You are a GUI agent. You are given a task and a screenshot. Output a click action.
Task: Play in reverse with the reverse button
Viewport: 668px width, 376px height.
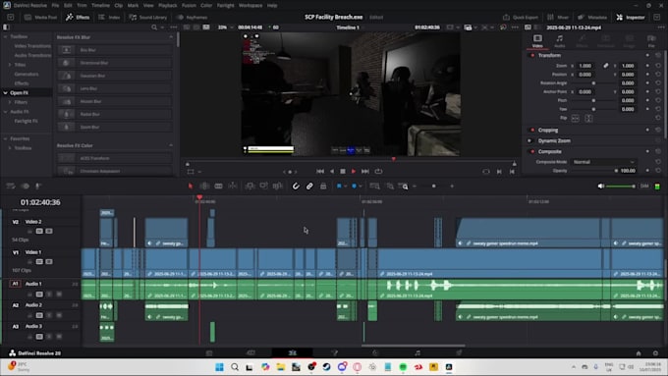click(x=332, y=171)
